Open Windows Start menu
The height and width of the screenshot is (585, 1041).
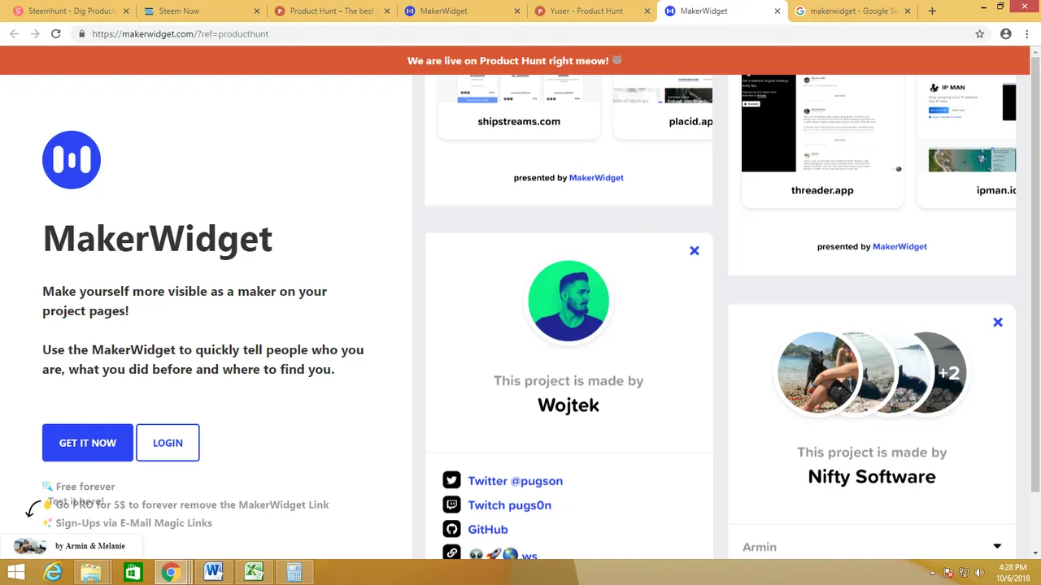(15, 572)
